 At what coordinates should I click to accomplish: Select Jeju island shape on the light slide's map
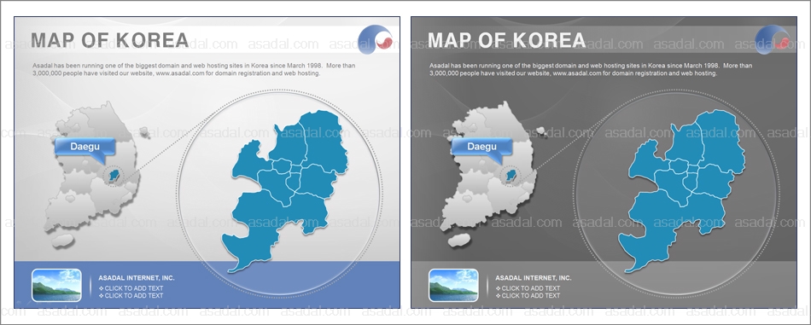click(62, 241)
